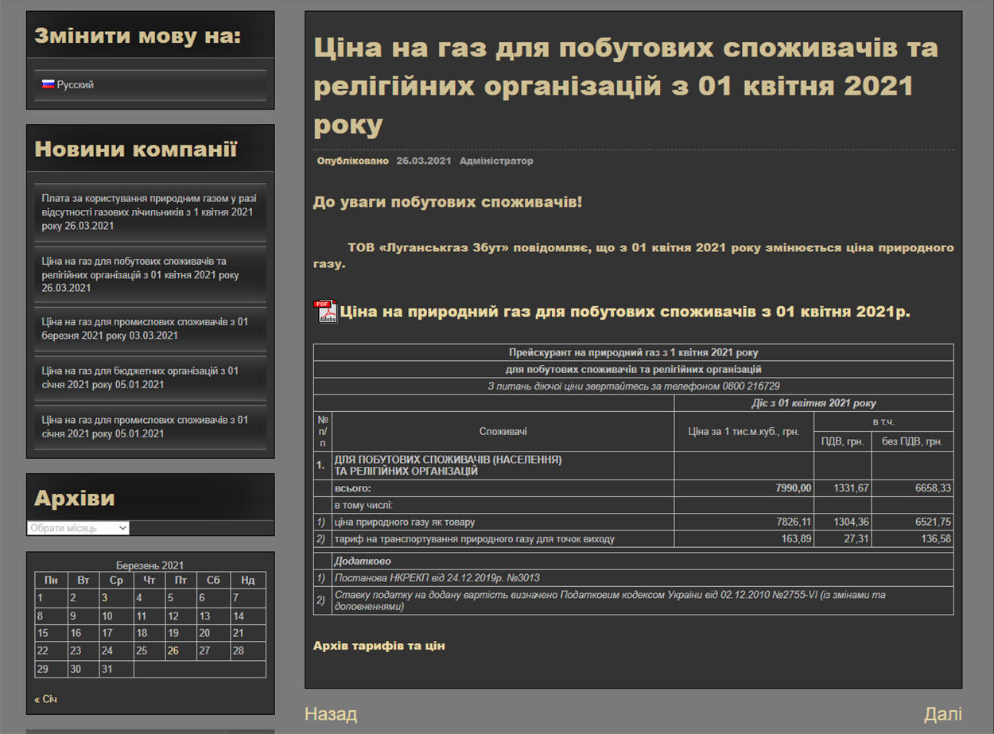
Task: Click the 'всього:' row label
Action: point(352,488)
